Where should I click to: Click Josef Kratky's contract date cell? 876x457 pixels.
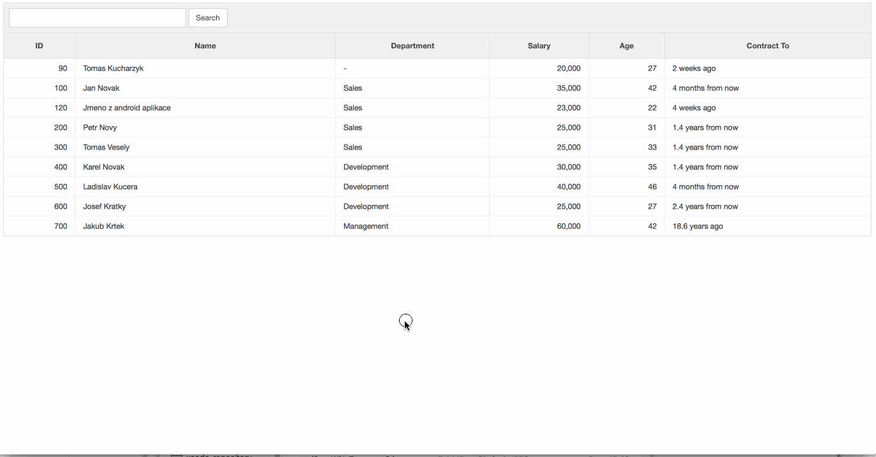(x=704, y=206)
